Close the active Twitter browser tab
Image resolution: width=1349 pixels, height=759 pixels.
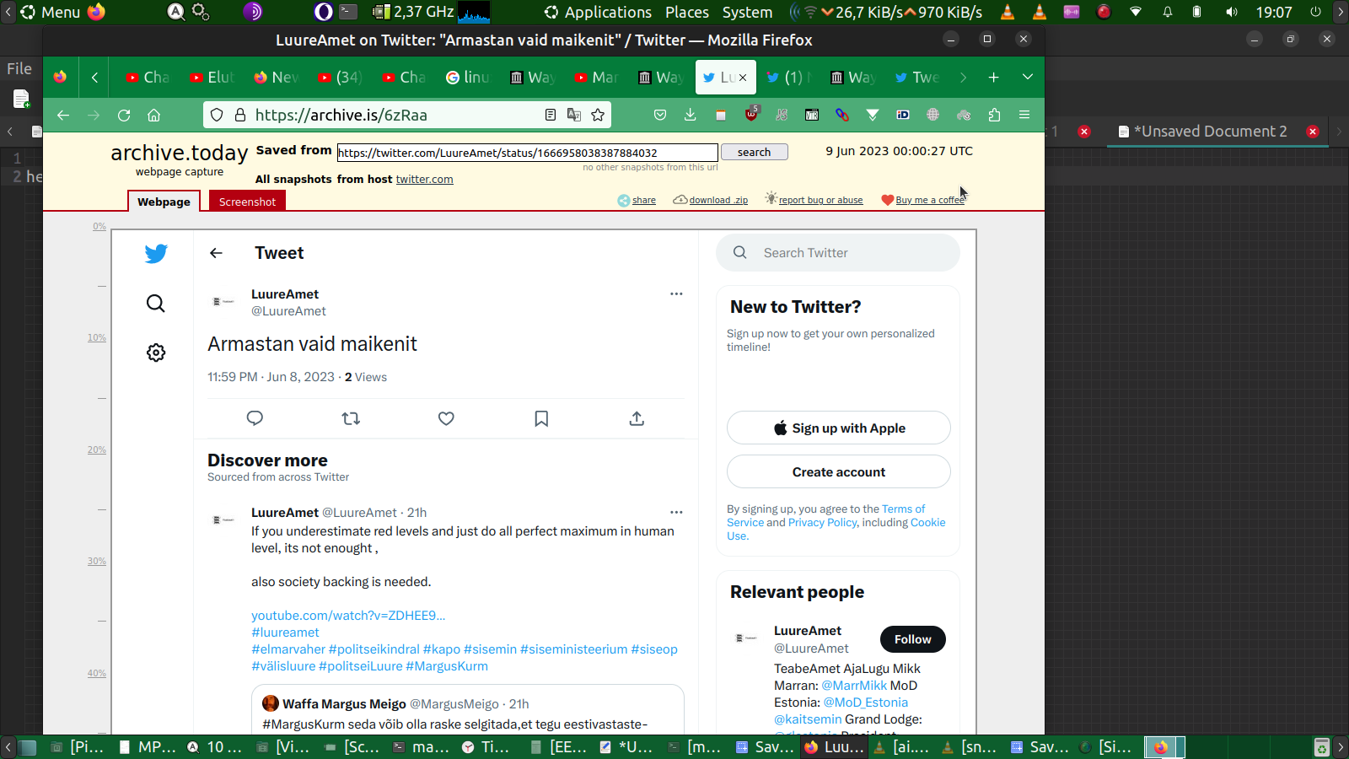coord(743,77)
